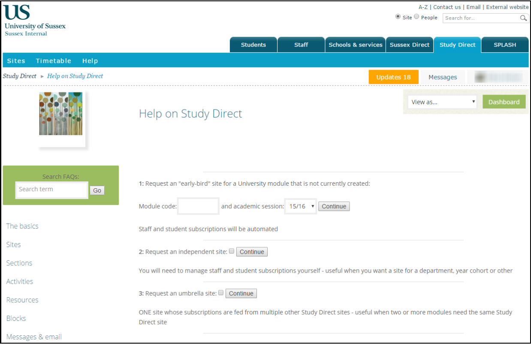This screenshot has width=531, height=344.
Task: Open the Sites menu item
Action: (16, 61)
